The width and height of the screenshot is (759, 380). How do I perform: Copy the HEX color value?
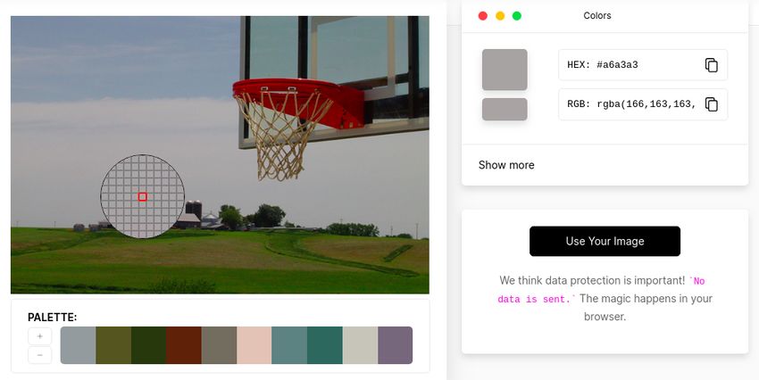coord(711,65)
